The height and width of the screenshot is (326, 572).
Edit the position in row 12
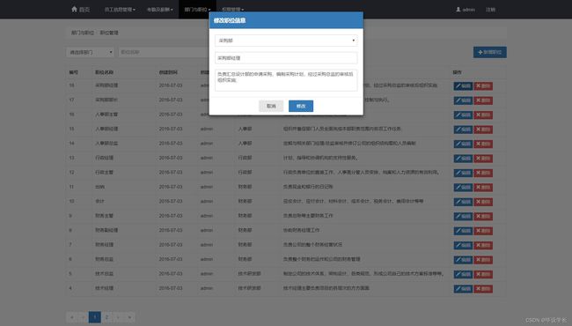[x=463, y=173]
